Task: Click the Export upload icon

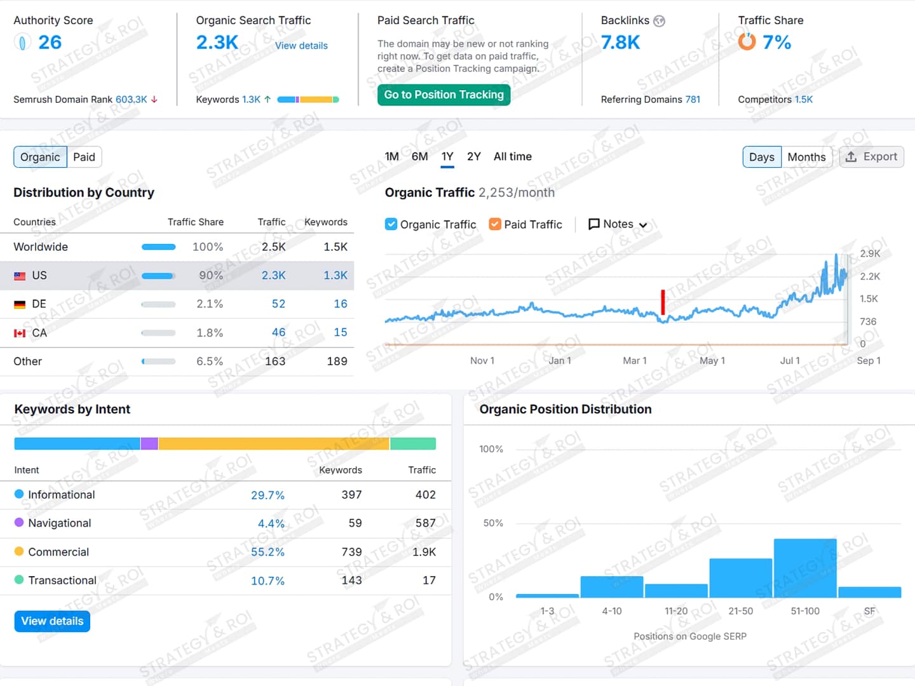Action: [851, 157]
